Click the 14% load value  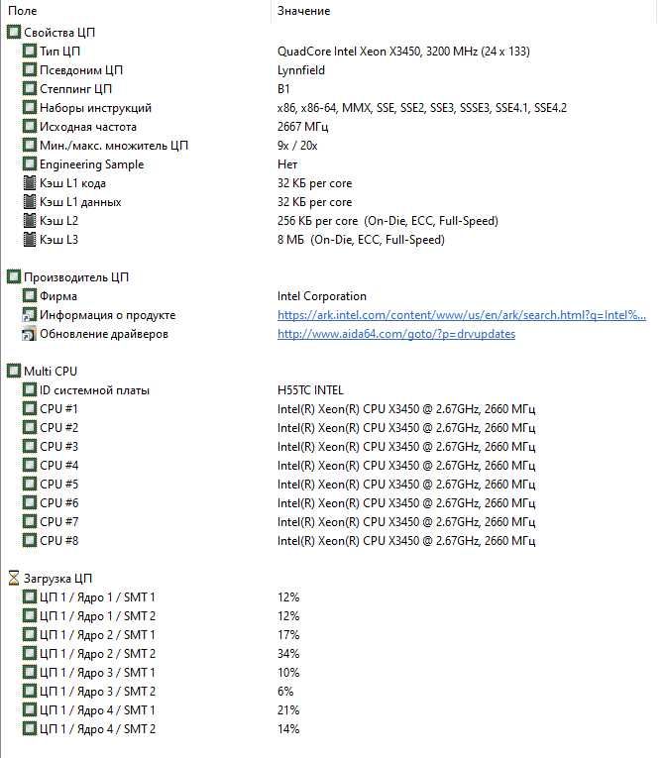(x=288, y=729)
